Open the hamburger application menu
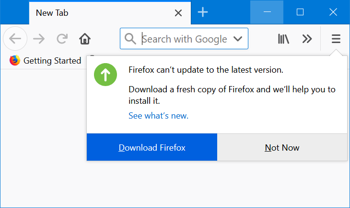This screenshot has height=208, width=350. 336,39
